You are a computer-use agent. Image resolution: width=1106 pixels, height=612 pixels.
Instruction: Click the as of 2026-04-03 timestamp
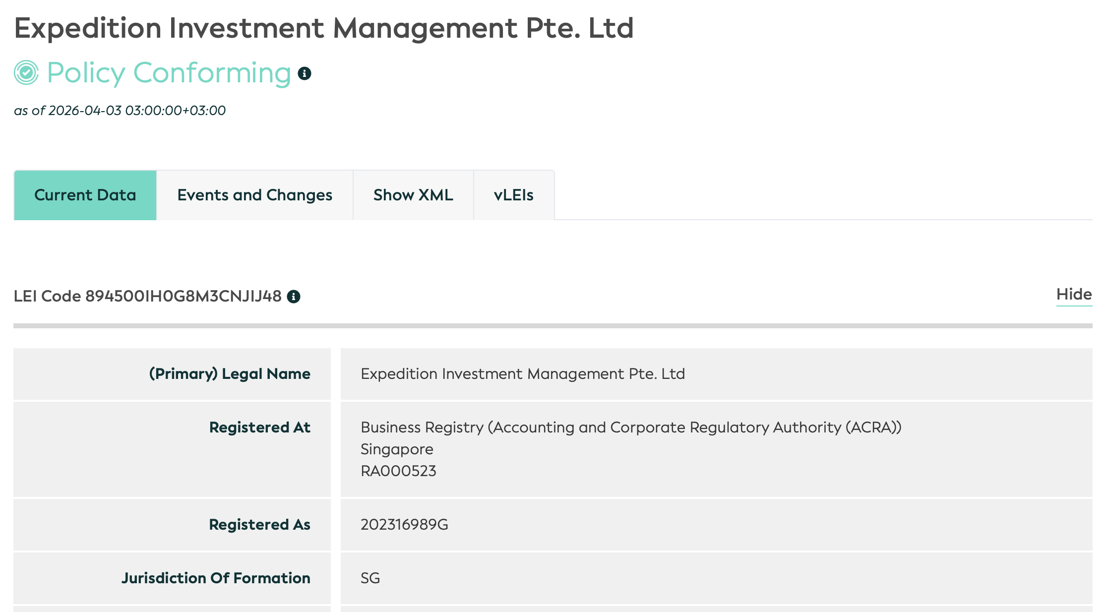pos(120,110)
